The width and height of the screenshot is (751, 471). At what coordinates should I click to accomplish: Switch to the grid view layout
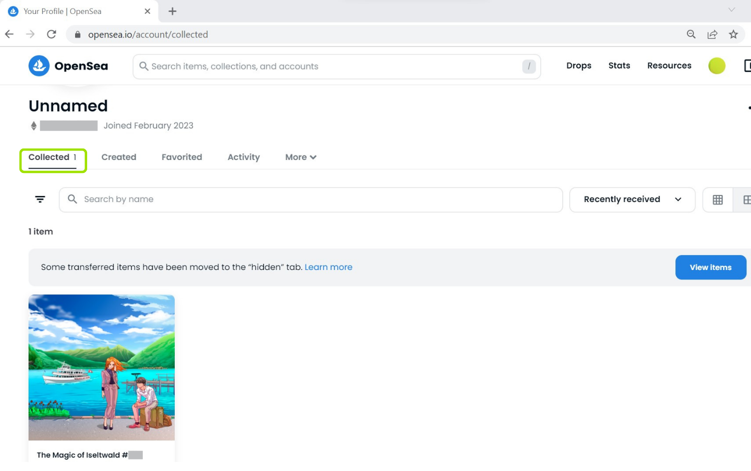tap(717, 199)
